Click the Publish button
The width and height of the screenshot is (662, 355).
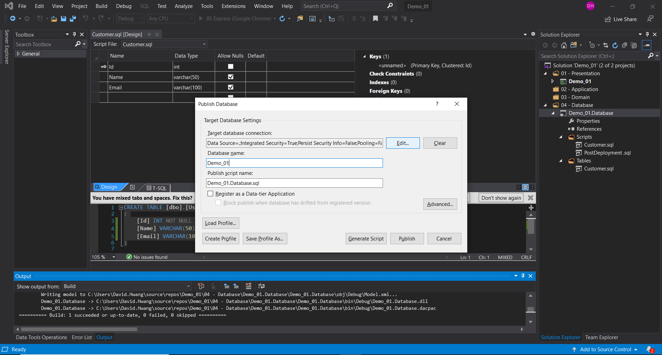(407, 239)
